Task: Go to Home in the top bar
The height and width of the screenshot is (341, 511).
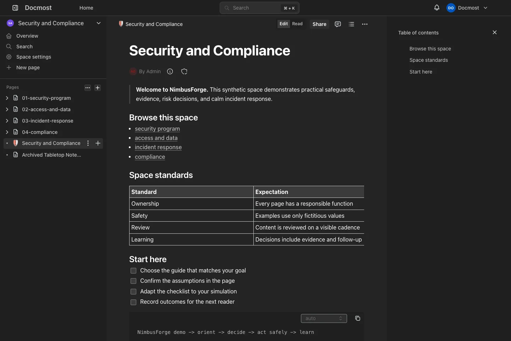Action: coord(86,8)
